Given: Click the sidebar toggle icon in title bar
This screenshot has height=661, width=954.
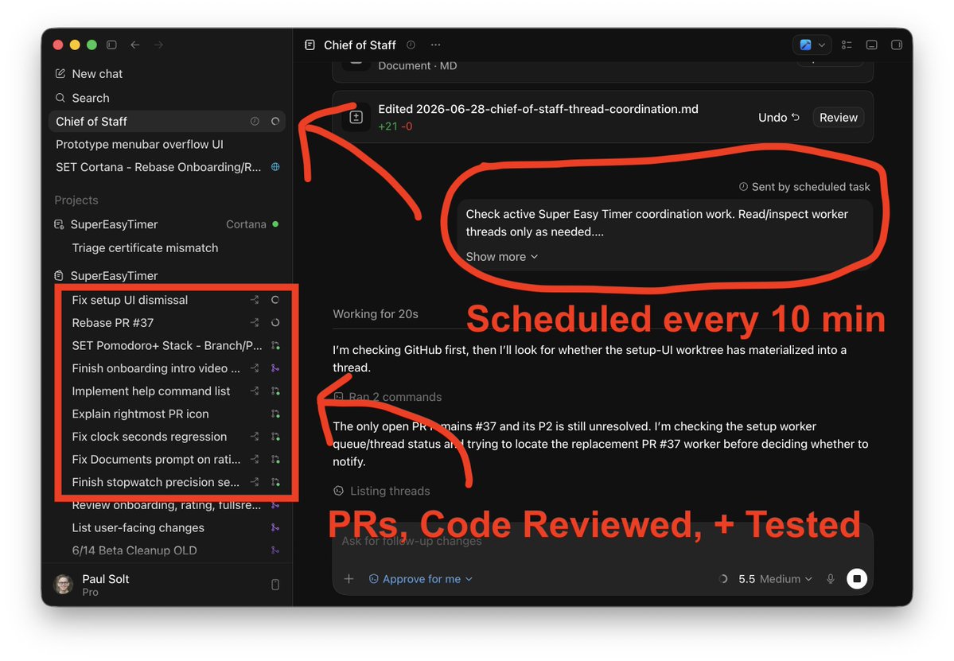Looking at the screenshot, I should 111,45.
